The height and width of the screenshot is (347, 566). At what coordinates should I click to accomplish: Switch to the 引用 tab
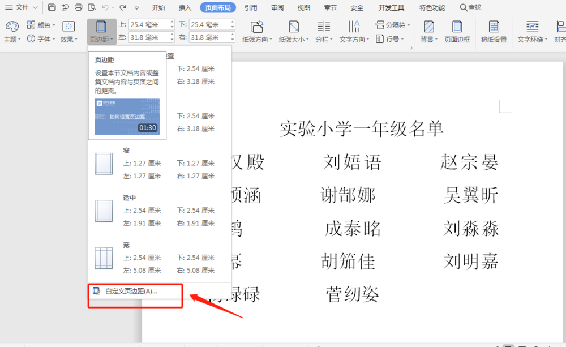click(x=251, y=7)
